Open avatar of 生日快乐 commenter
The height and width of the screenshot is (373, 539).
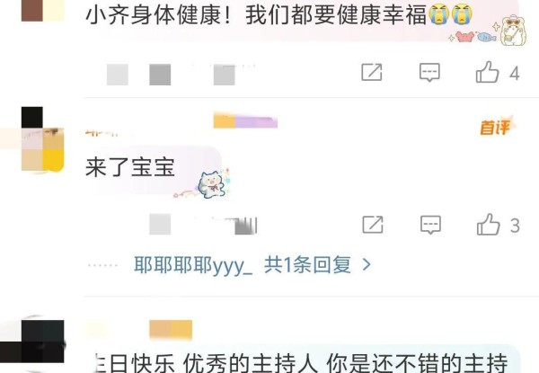coord(42,341)
